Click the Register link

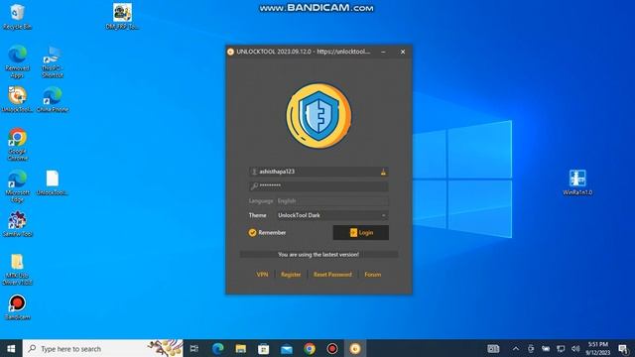291,275
